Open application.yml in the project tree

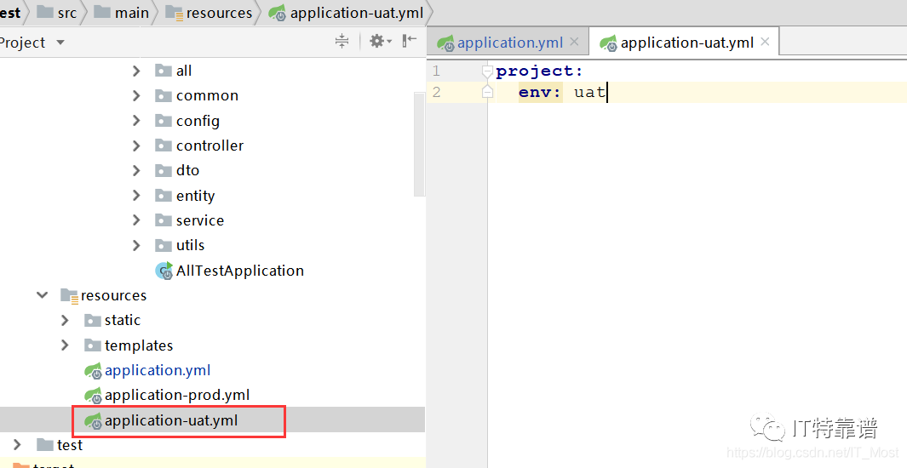(158, 370)
